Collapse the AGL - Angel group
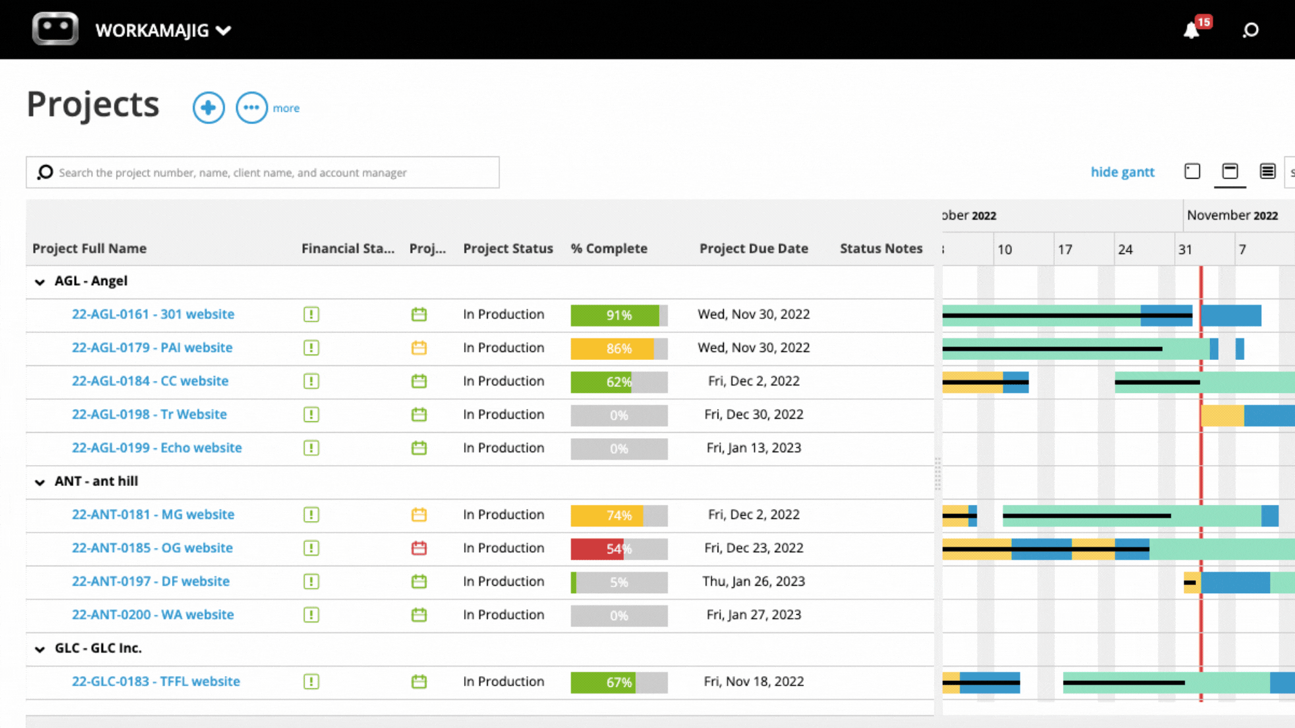 click(x=39, y=282)
